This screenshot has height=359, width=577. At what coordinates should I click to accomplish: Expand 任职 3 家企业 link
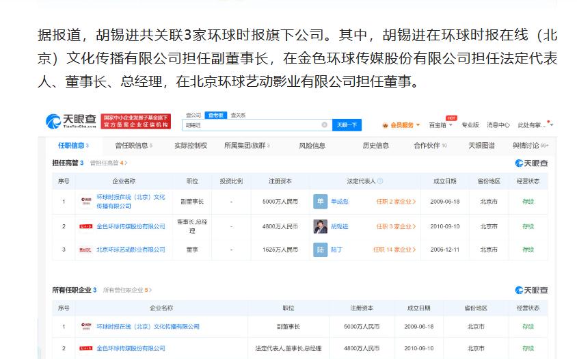[396, 226]
